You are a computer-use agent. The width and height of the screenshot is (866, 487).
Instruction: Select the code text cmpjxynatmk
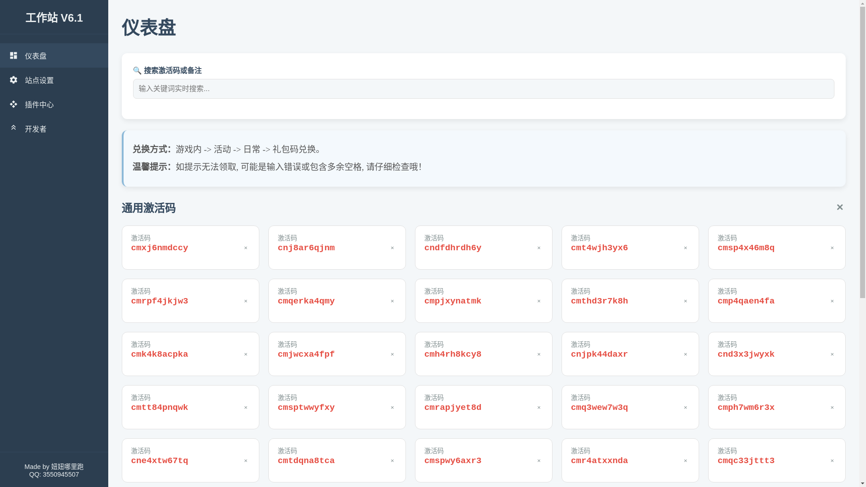(453, 301)
